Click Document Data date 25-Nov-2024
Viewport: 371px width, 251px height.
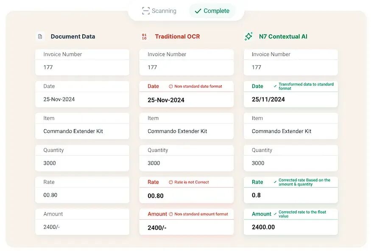pos(59,99)
